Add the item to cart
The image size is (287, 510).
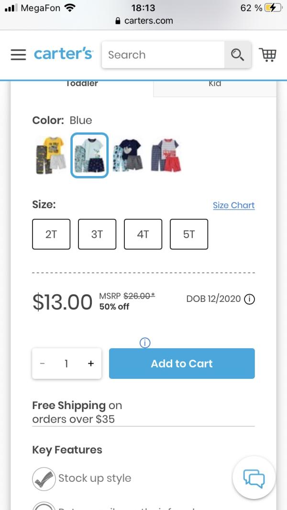182,364
